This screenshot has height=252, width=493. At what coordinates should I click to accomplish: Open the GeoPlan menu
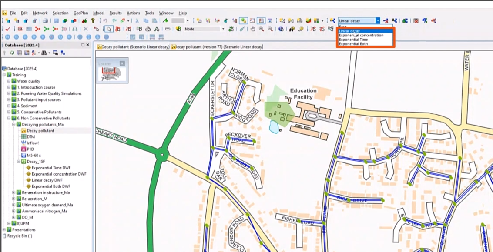click(x=80, y=13)
